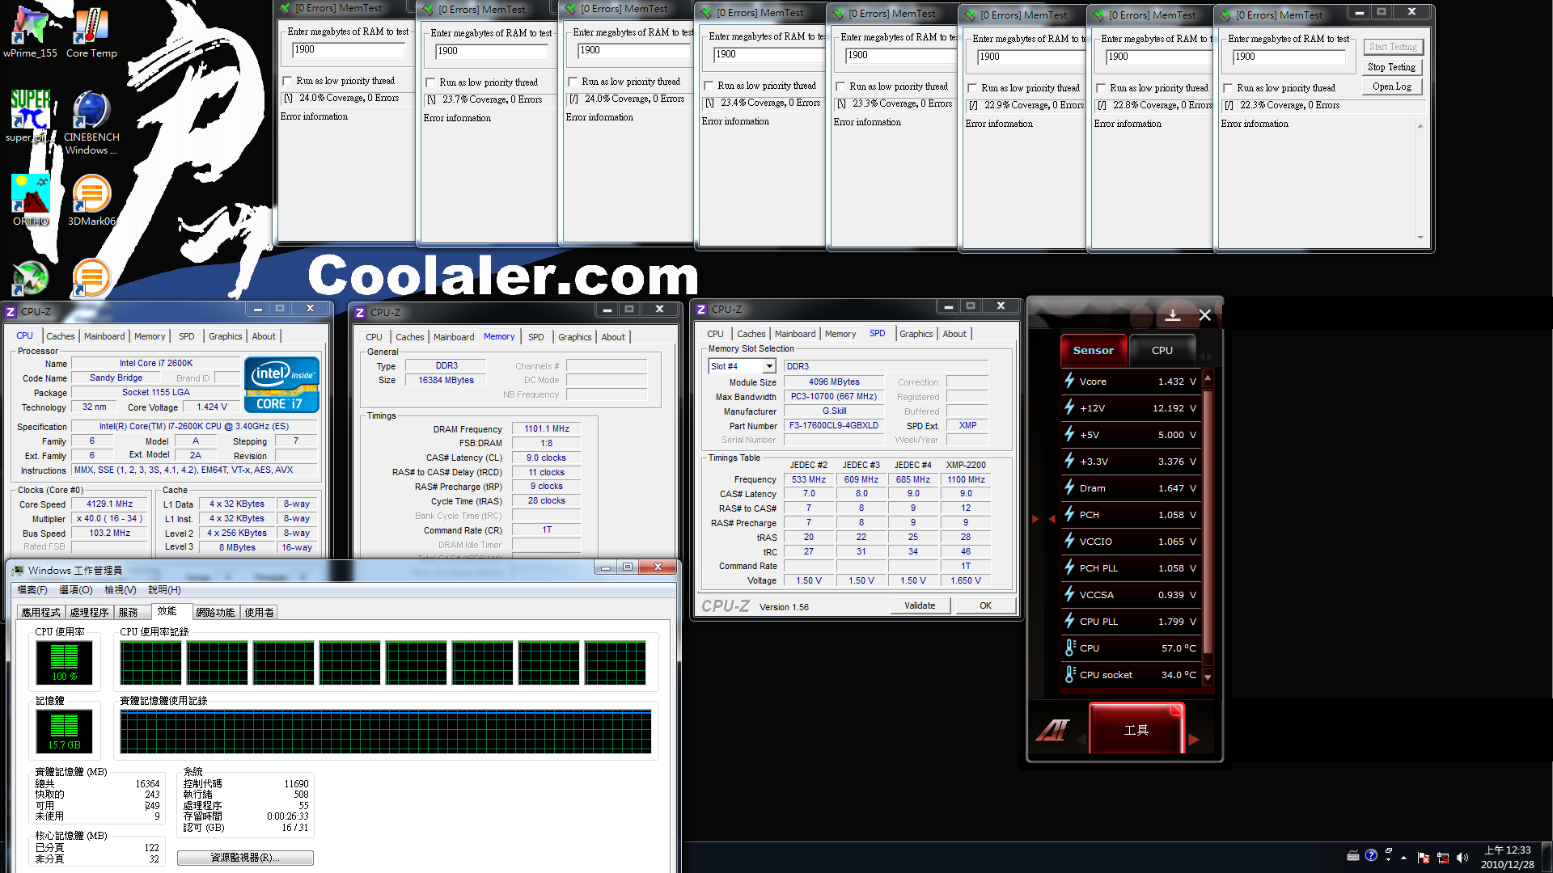Click AI Suite sensor list scroll-up arrow
The height and width of the screenshot is (873, 1553).
click(x=1208, y=378)
